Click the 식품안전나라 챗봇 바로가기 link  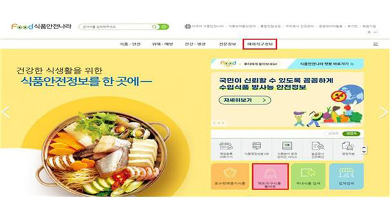tap(327, 64)
